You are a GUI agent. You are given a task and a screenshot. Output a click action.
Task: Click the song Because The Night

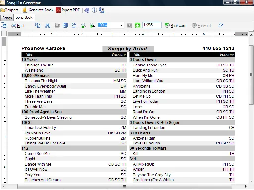tap(41, 81)
